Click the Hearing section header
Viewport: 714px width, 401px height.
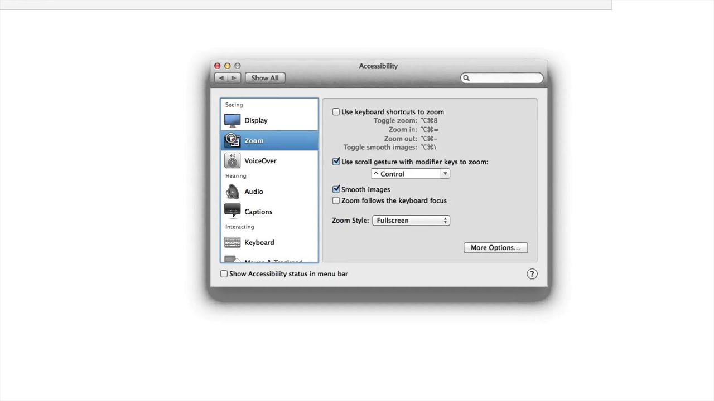pyautogui.click(x=235, y=176)
